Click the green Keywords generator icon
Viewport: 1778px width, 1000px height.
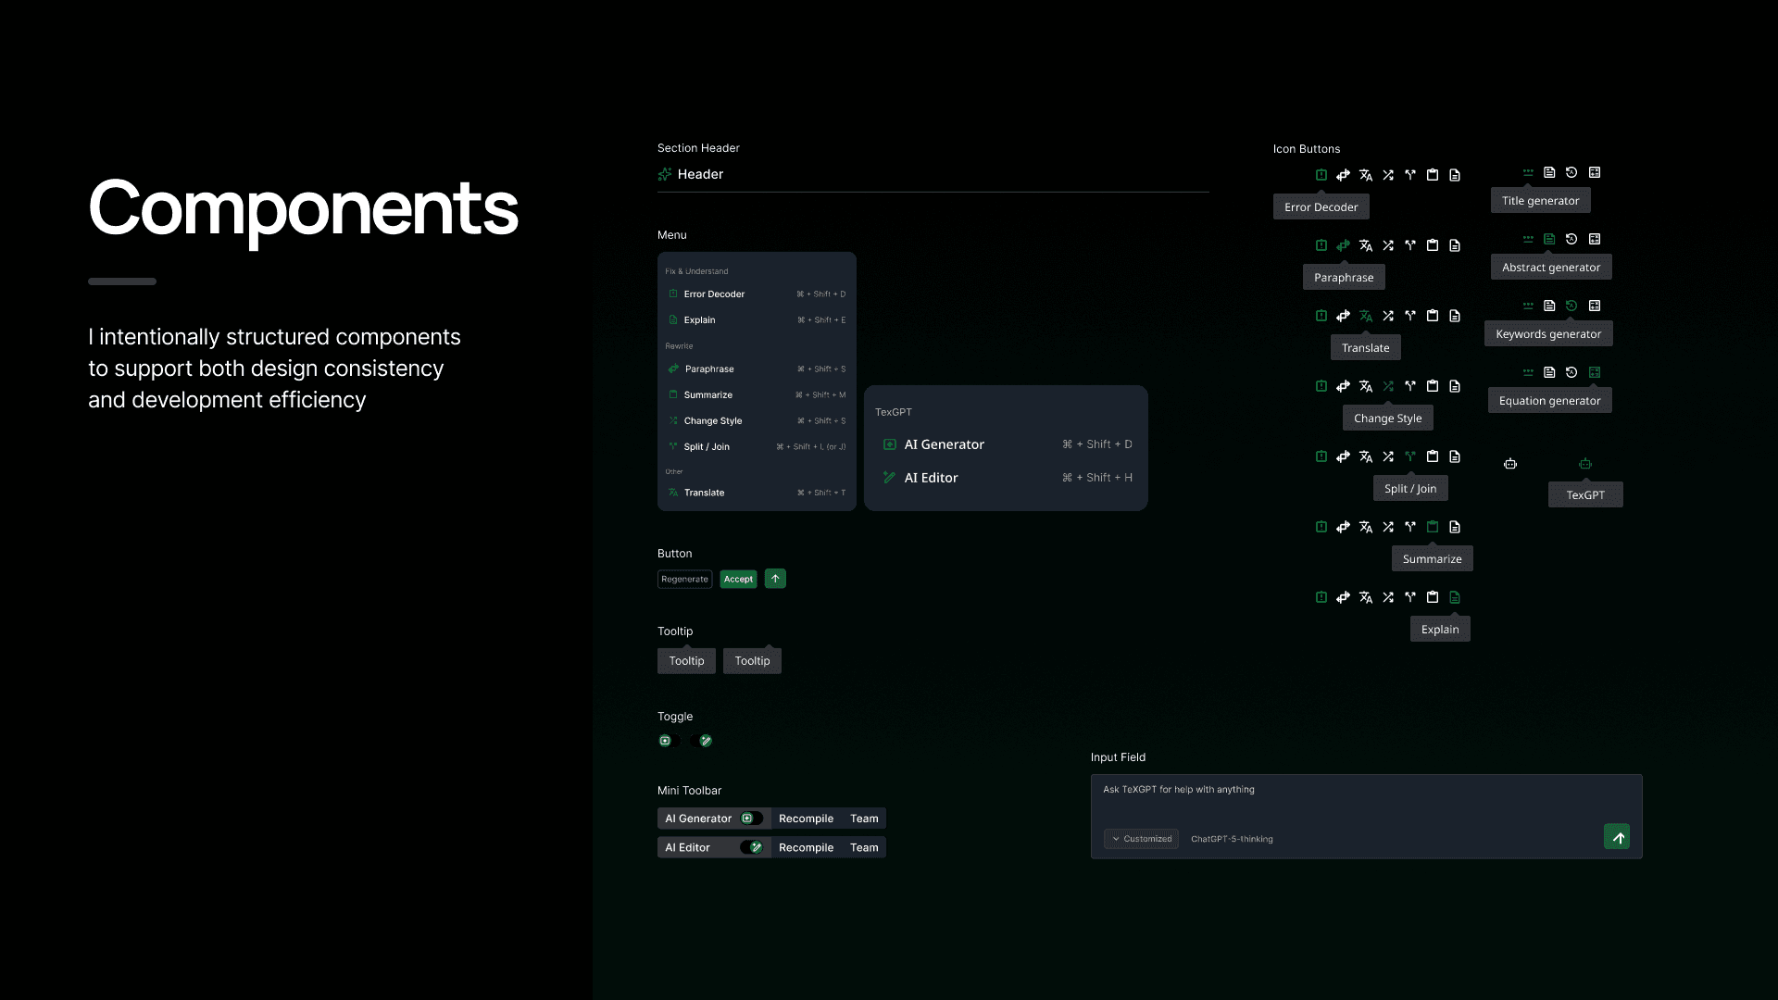coord(1571,306)
